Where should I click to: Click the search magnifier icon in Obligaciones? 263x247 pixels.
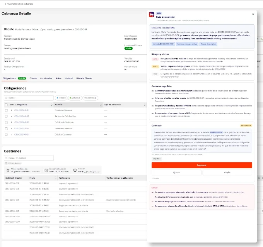click(6, 98)
